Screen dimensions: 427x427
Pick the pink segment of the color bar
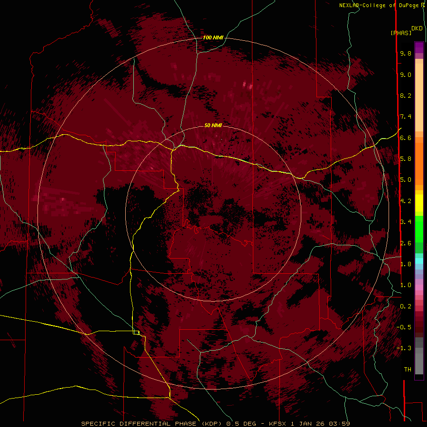419,288
